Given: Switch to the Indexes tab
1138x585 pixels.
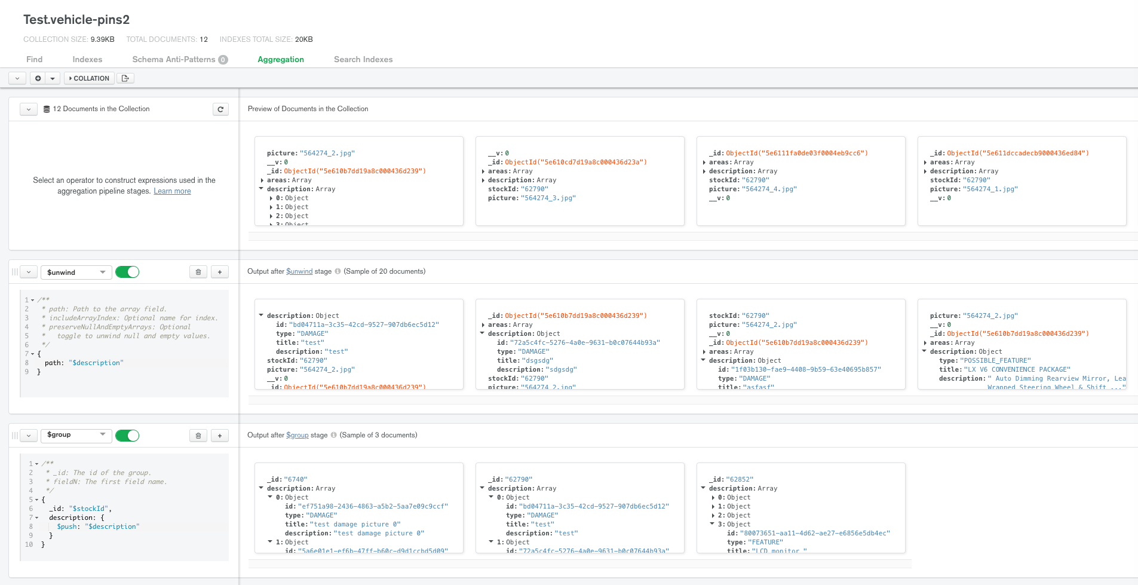Looking at the screenshot, I should pos(87,60).
